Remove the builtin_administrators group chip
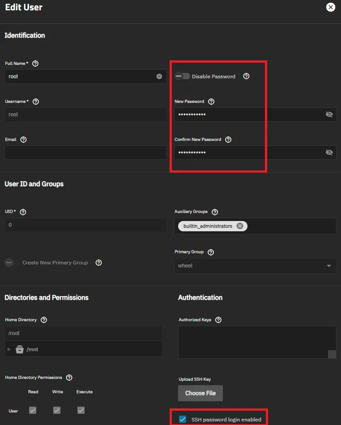341x425 pixels. (x=240, y=226)
